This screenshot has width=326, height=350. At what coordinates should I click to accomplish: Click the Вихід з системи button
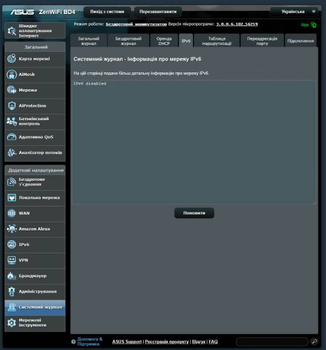point(107,12)
